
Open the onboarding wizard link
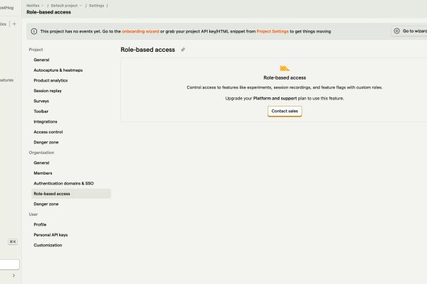pyautogui.click(x=140, y=31)
